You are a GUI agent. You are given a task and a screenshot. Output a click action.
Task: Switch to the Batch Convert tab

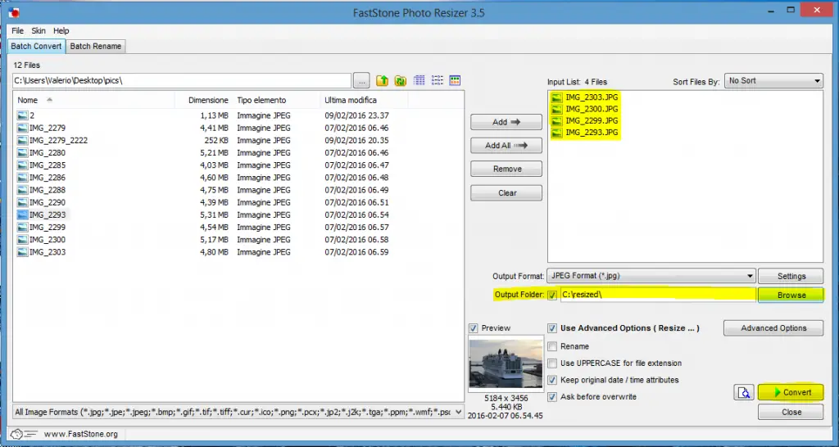[36, 46]
